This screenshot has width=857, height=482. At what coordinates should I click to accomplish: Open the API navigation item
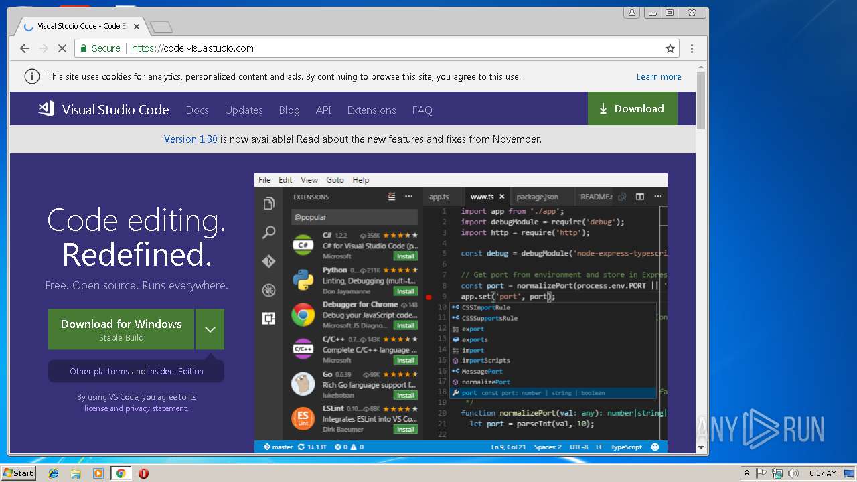[x=323, y=110]
